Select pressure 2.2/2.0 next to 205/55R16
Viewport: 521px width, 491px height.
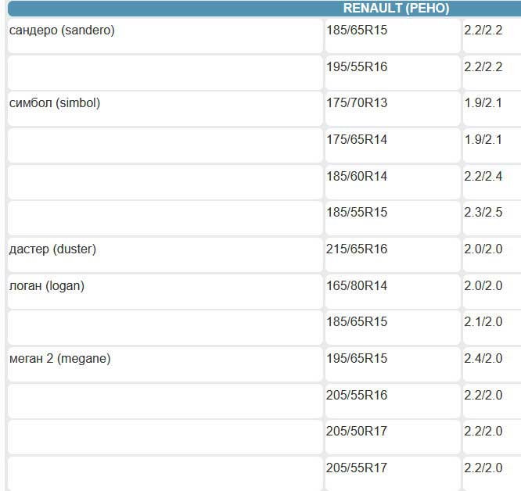click(x=492, y=401)
